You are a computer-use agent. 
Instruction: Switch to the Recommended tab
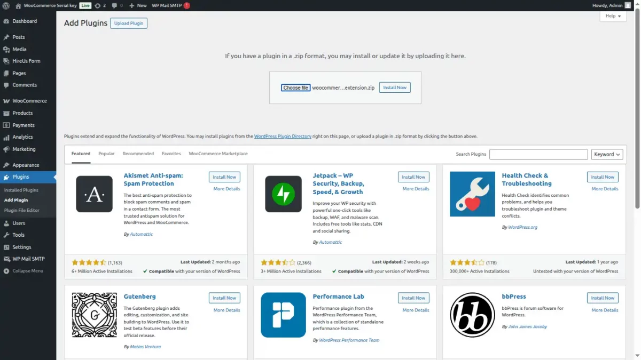(x=138, y=154)
